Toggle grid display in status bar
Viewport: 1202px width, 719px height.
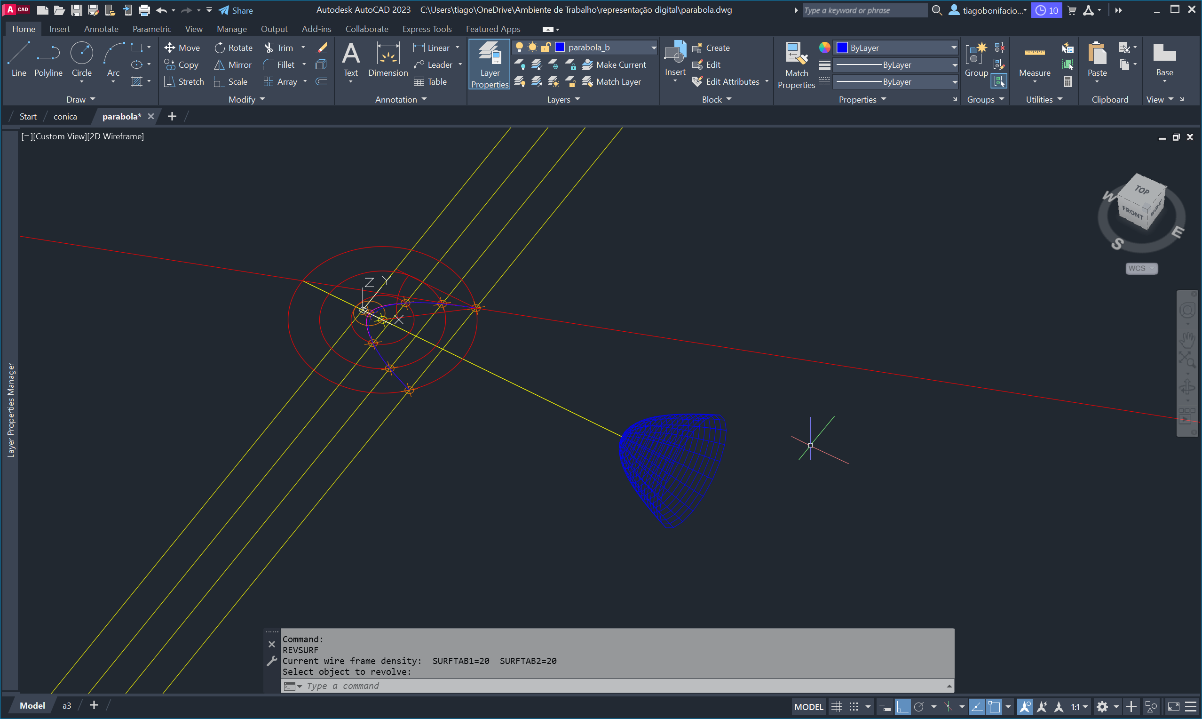point(837,707)
